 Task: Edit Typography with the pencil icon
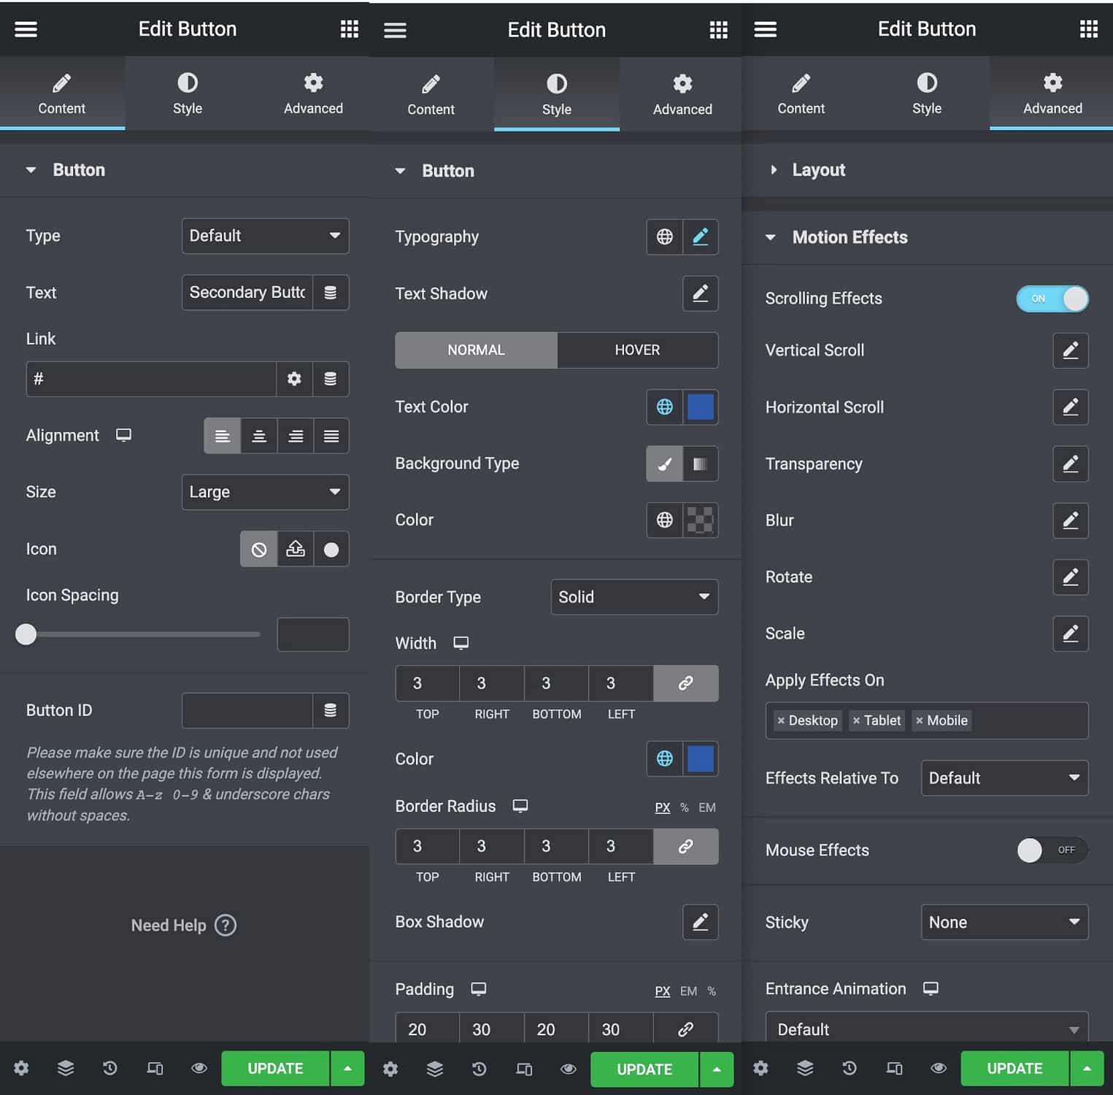(700, 237)
